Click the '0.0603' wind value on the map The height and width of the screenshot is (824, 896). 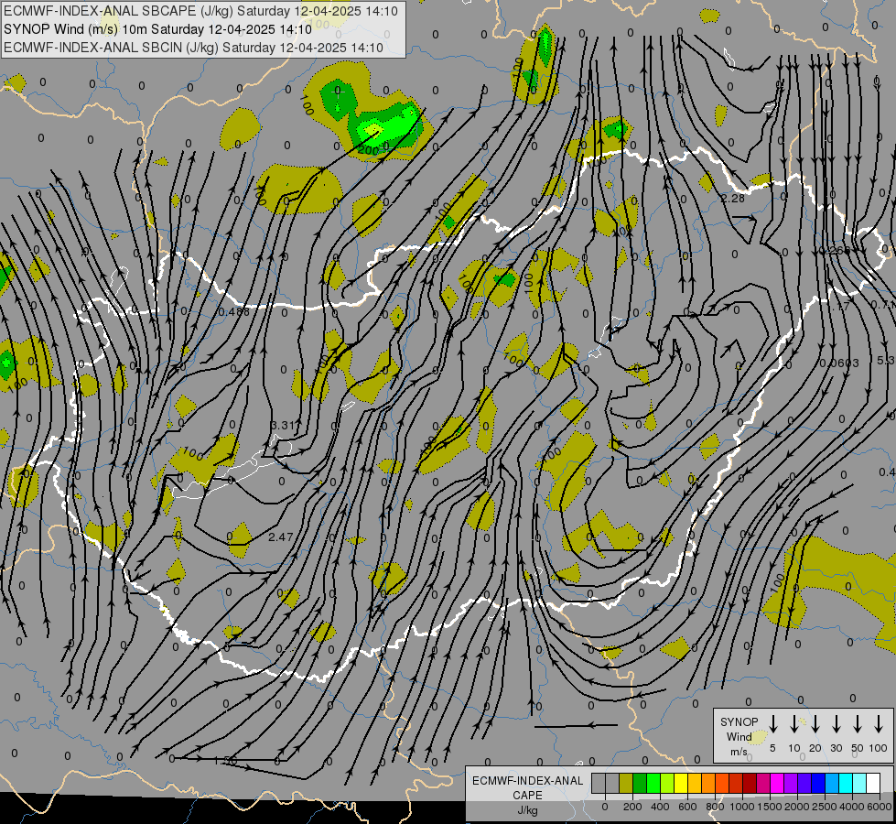click(x=839, y=363)
